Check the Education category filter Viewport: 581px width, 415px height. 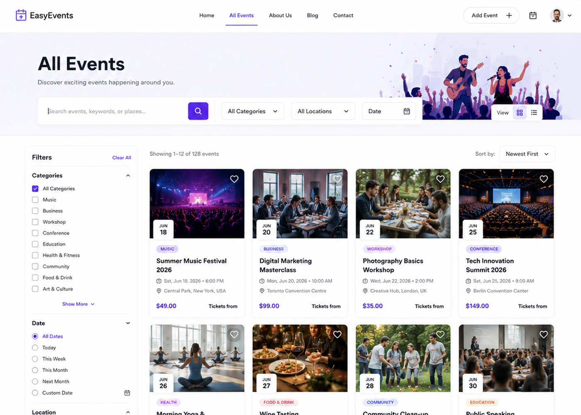click(x=35, y=244)
